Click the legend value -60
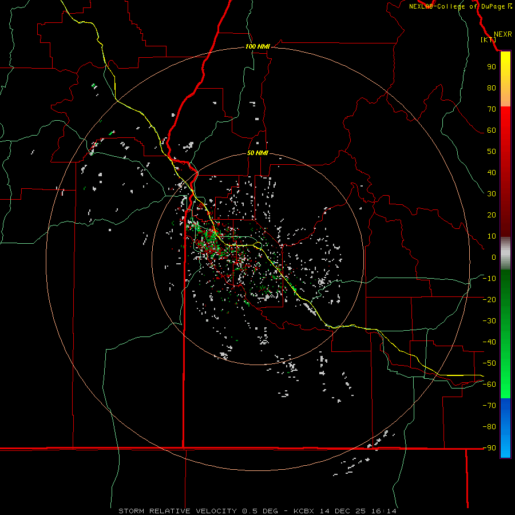Image resolution: width=515 pixels, height=515 pixels. tap(489, 385)
